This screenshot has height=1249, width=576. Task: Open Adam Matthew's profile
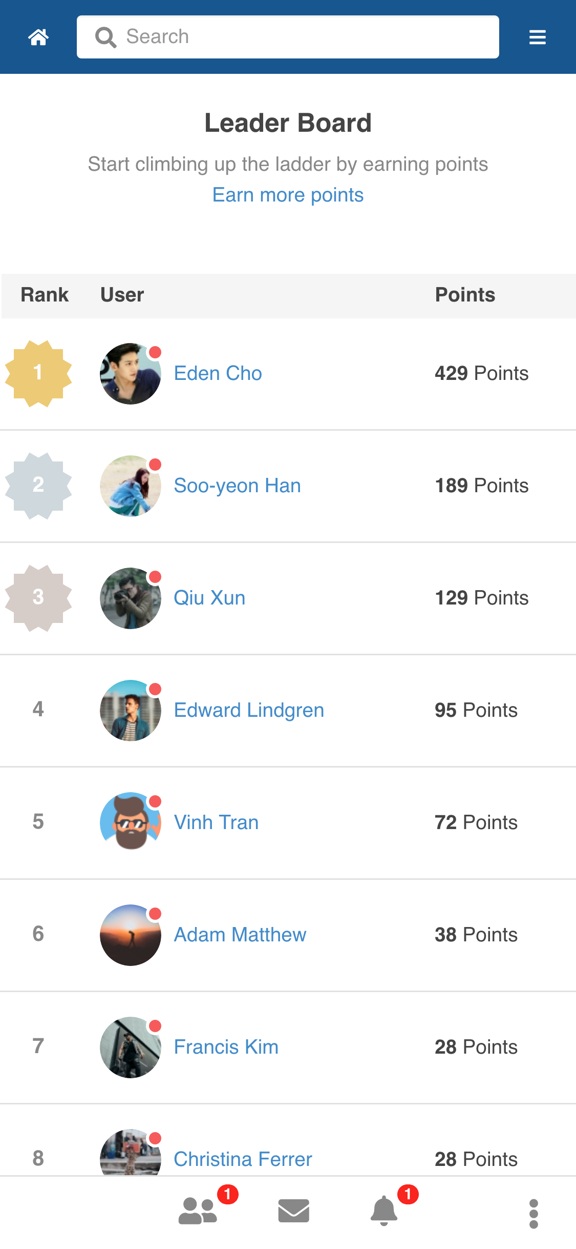click(x=240, y=935)
